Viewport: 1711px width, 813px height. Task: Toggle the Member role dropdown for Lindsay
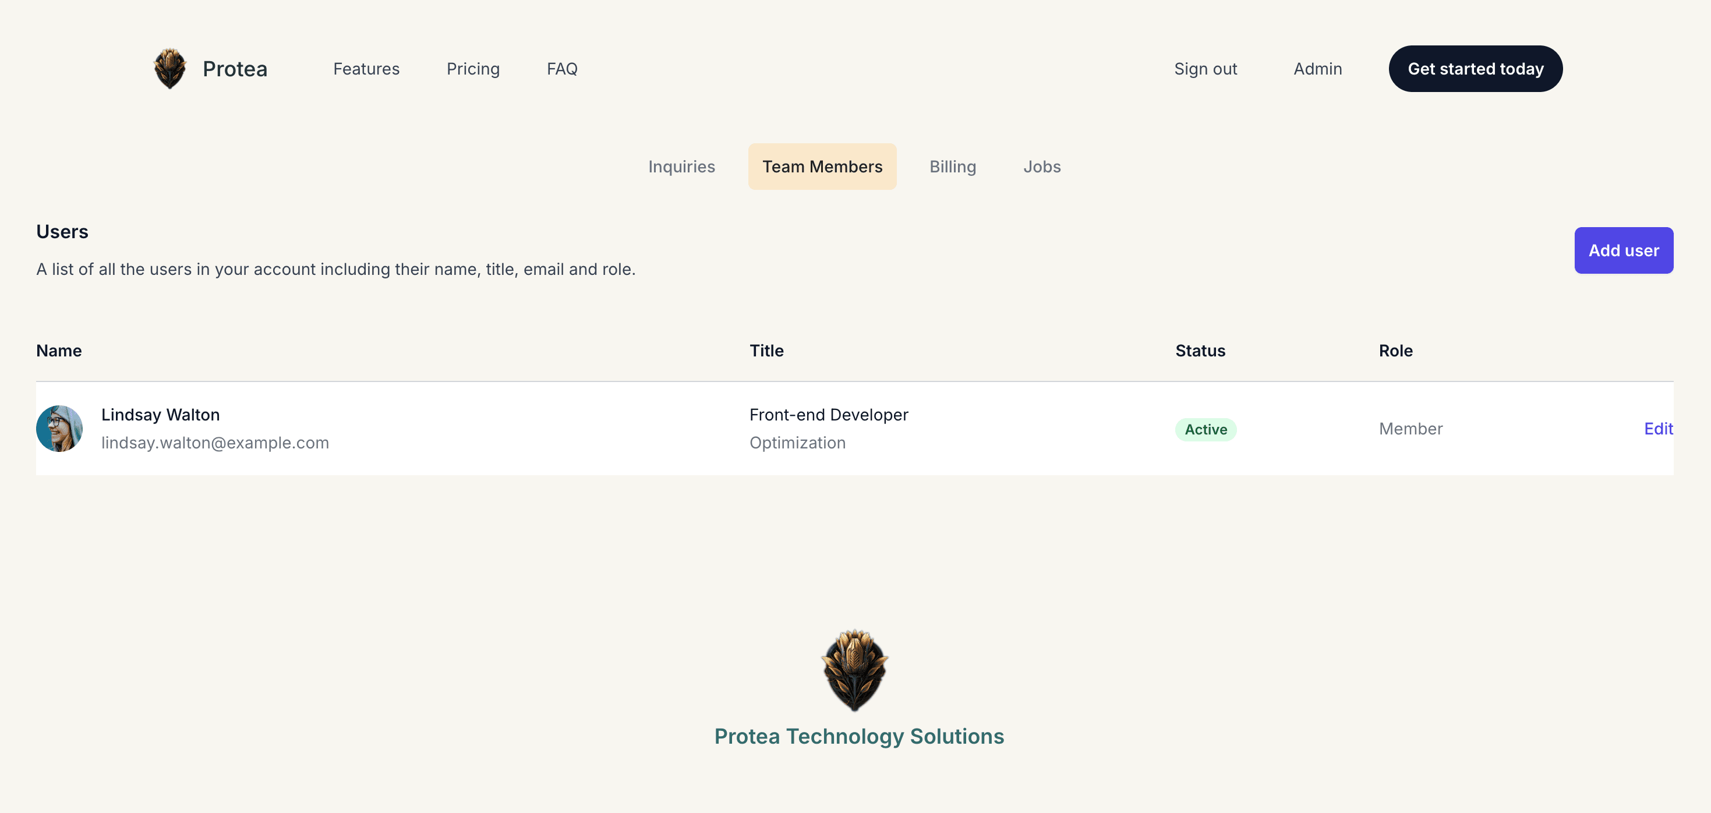pos(1410,428)
